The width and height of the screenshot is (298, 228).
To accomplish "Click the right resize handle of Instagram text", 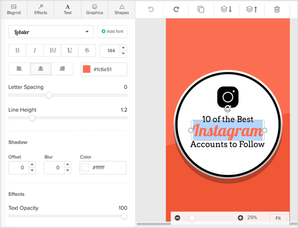I will [x=265, y=130].
